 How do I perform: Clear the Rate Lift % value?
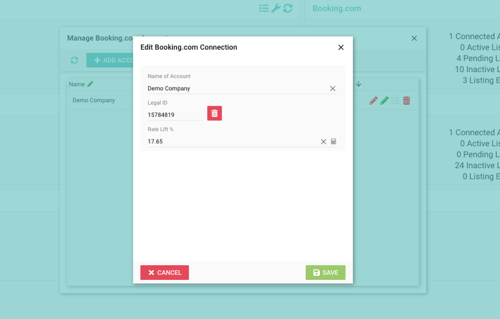pos(323,142)
